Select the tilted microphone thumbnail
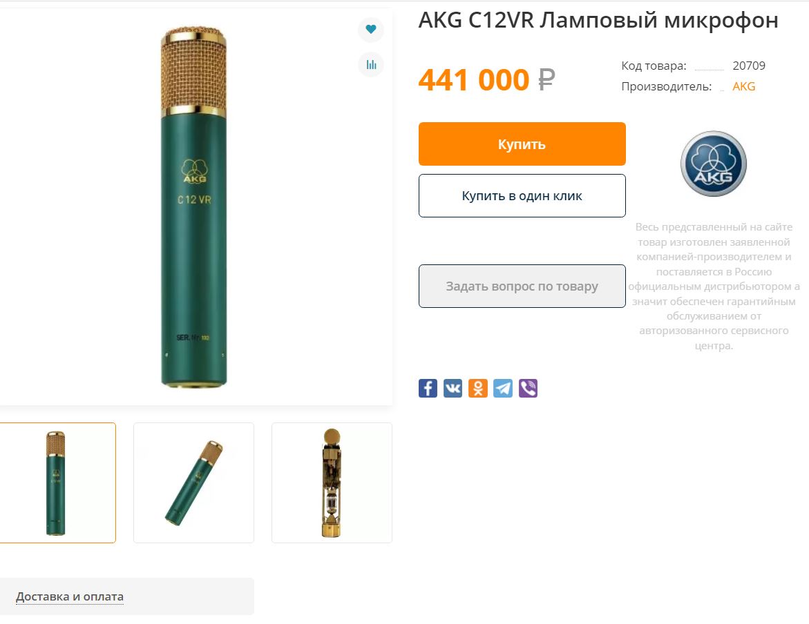Image resolution: width=809 pixels, height=624 pixels. click(193, 482)
